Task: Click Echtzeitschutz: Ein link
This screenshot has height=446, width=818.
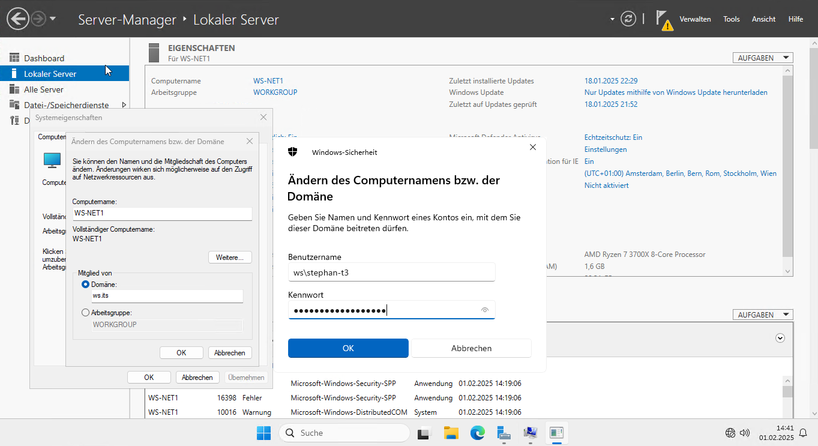Action: [x=613, y=137]
